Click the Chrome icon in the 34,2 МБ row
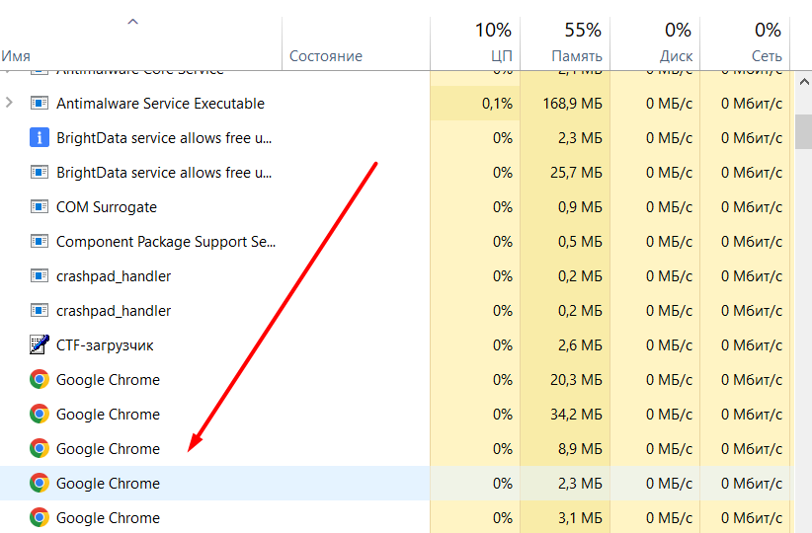The height and width of the screenshot is (533, 812). click(40, 415)
